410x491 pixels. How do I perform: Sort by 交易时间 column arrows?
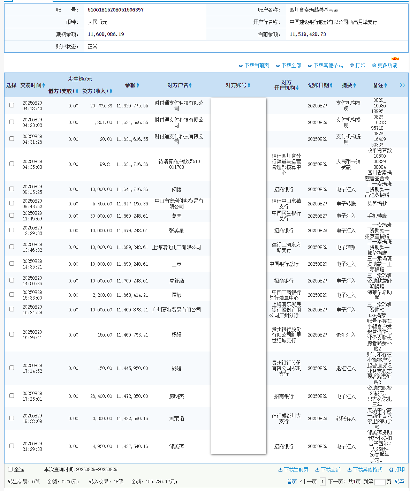coord(44,85)
